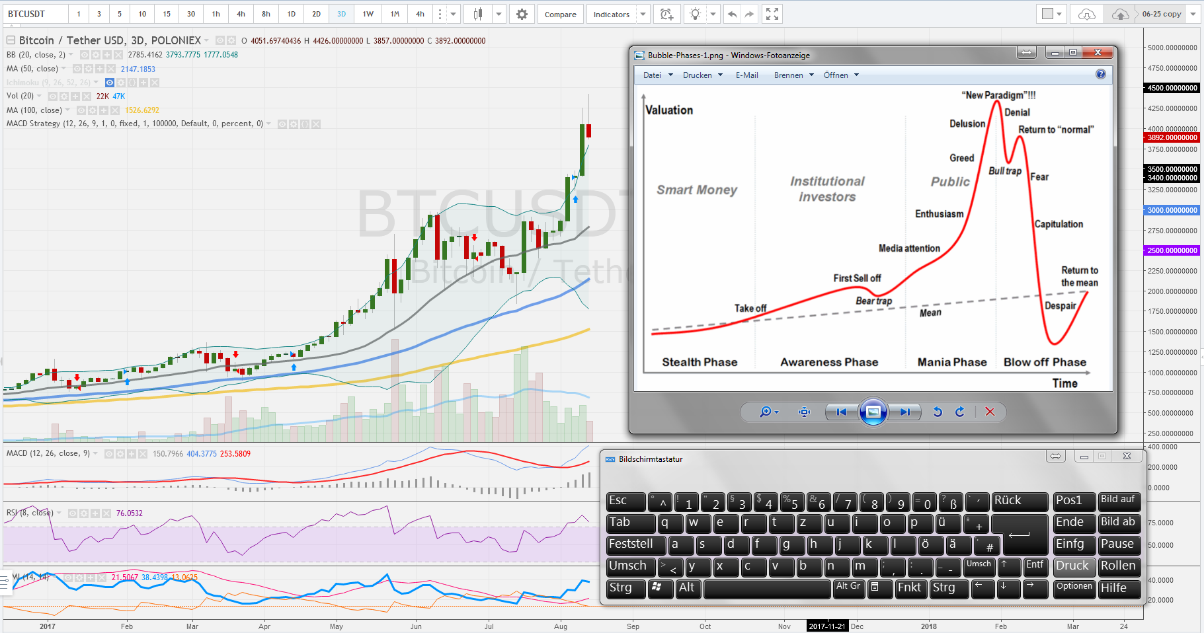Toggle fullscreen mode icon in toolbar
The height and width of the screenshot is (633, 1204).
pyautogui.click(x=772, y=14)
